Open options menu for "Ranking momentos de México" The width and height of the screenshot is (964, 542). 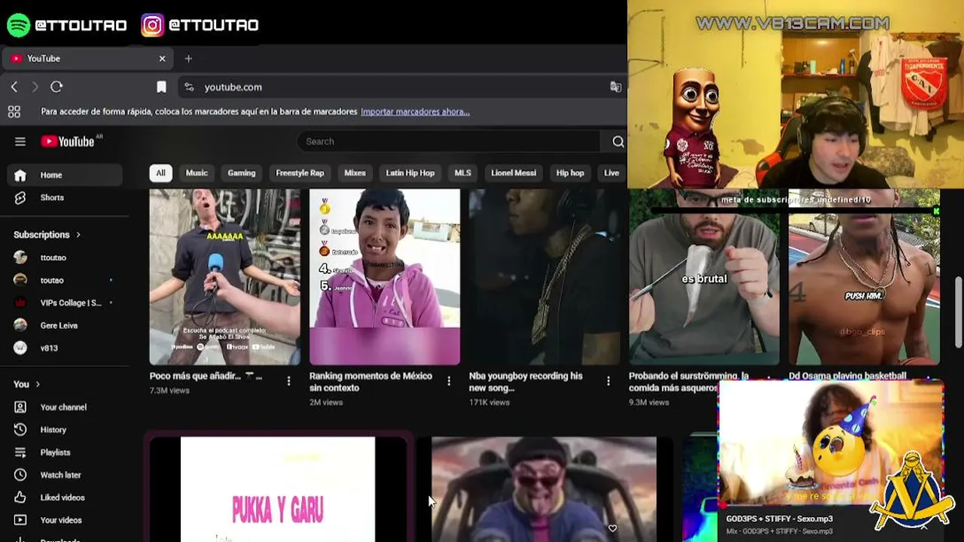[449, 382]
